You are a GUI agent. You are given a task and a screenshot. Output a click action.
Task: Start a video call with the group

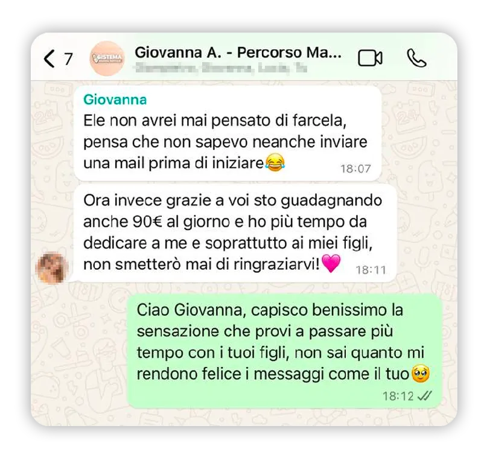pos(370,58)
